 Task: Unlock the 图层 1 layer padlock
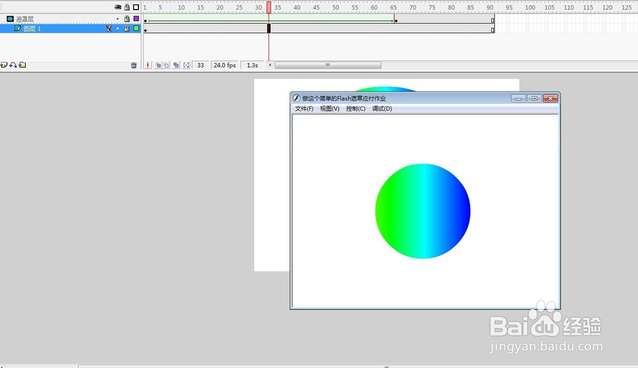[127, 29]
